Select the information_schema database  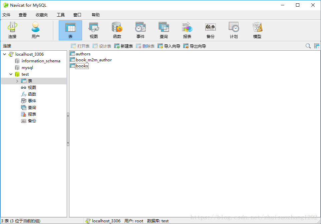41,61
